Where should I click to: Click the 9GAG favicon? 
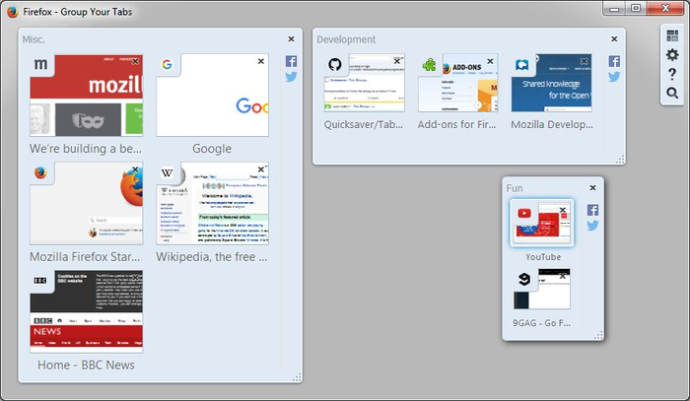[x=524, y=279]
